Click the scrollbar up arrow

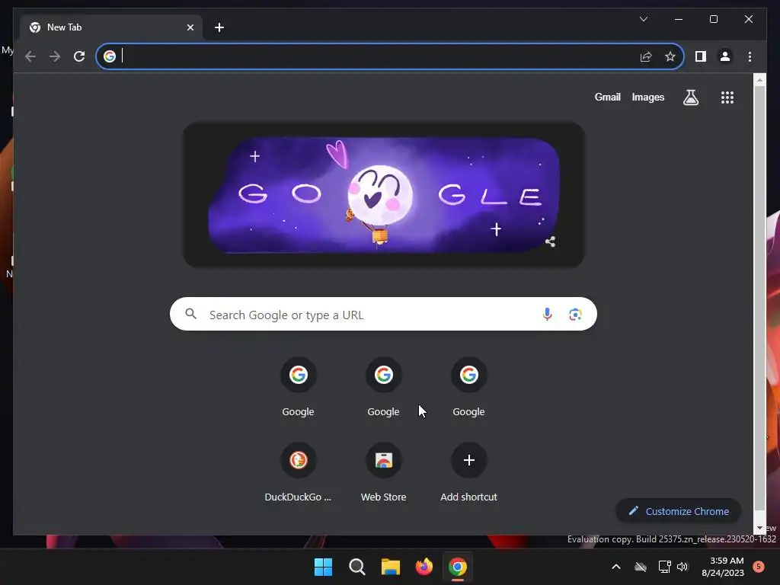point(759,79)
